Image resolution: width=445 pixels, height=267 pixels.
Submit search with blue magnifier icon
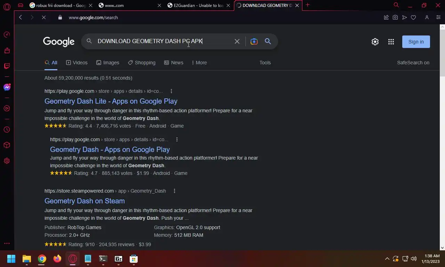pos(268,41)
